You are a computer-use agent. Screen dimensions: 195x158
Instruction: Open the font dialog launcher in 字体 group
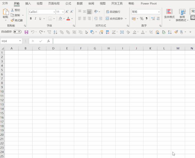tap(74, 26)
